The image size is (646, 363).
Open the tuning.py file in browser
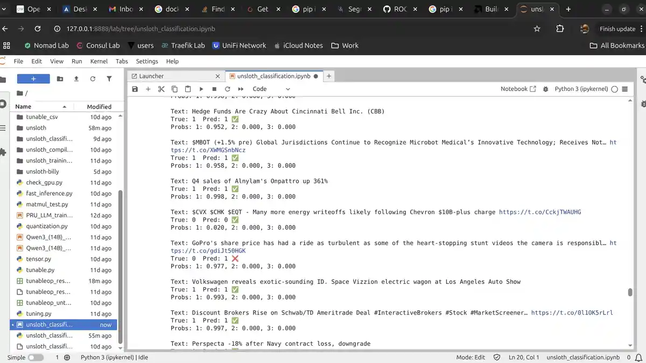[x=39, y=314]
